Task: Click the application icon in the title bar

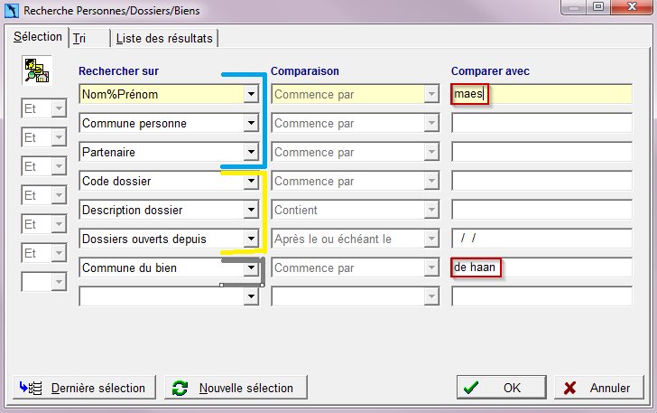Action: click(x=12, y=11)
